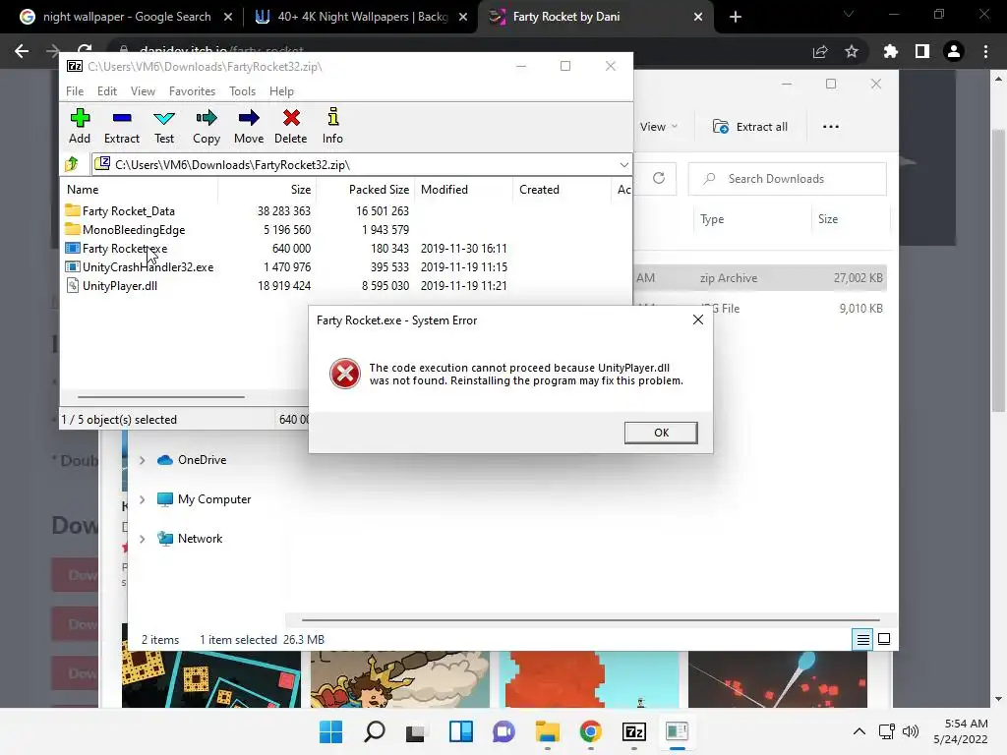Sort by the Packed Size column header
This screenshot has width=1007, height=755.
[379, 190]
